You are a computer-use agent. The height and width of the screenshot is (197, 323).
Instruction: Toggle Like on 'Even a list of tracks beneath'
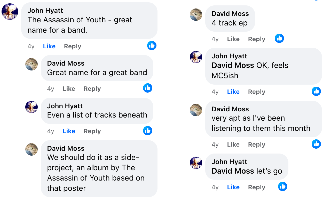pyautogui.click(x=69, y=131)
